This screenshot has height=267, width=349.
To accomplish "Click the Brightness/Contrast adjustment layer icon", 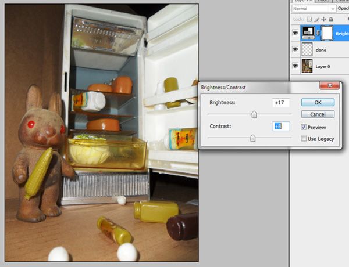I will click(x=308, y=33).
